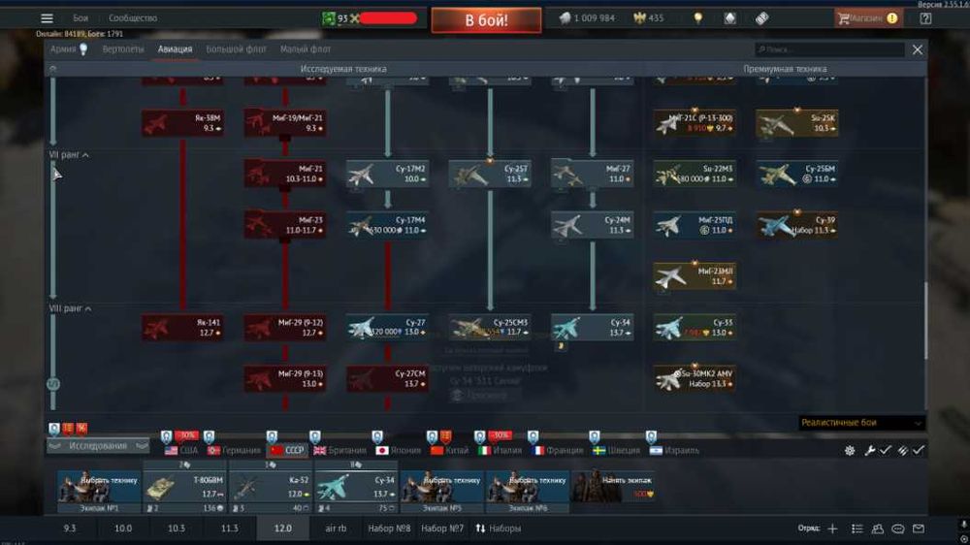
Task: Toggle the auto-refill ammo checkbox
Action: tap(911, 450)
